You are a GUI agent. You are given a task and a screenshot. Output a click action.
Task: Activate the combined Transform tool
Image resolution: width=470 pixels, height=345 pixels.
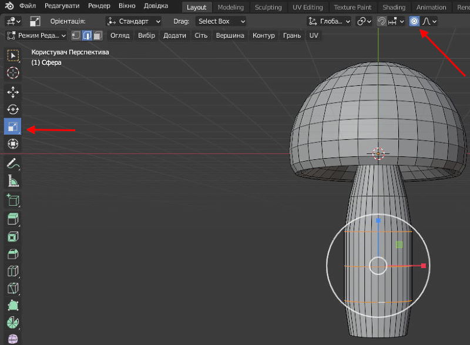coord(12,144)
